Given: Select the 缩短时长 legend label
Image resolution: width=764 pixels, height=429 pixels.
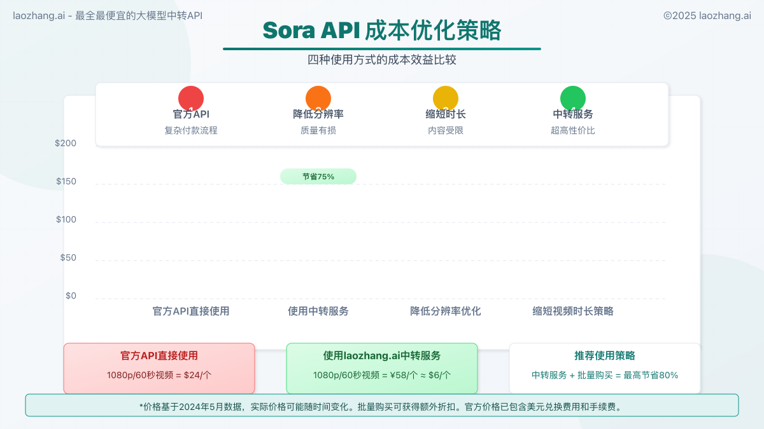Looking at the screenshot, I should [446, 114].
